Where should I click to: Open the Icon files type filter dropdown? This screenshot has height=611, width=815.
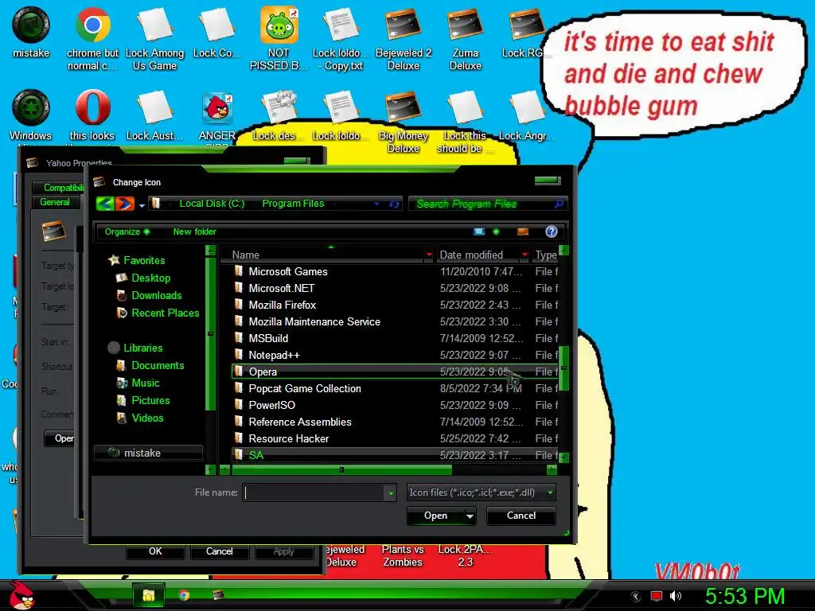[x=482, y=492]
